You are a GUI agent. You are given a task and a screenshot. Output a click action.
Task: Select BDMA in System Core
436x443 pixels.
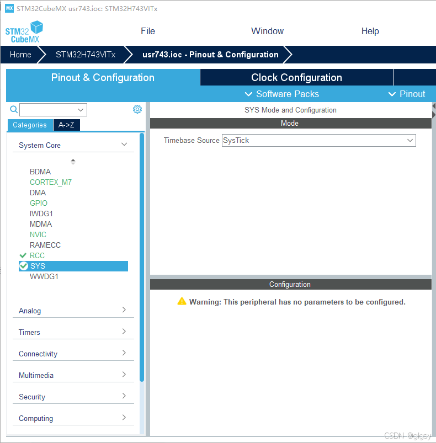(40, 172)
